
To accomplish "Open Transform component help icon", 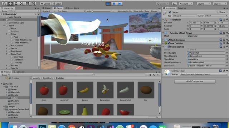I will 221,20.
